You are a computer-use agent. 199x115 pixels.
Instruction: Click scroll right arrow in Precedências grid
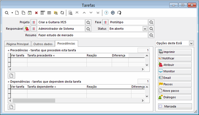tap(143, 69)
